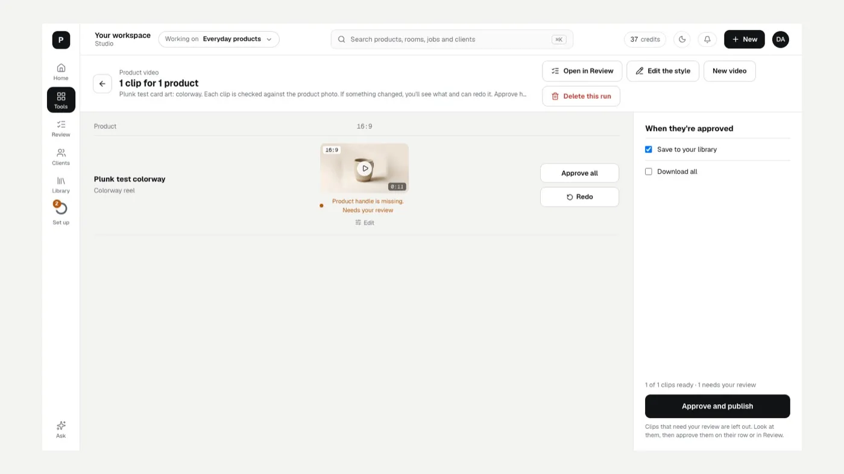Open the Ask assistant
This screenshot has width=844, height=474.
coord(61,429)
